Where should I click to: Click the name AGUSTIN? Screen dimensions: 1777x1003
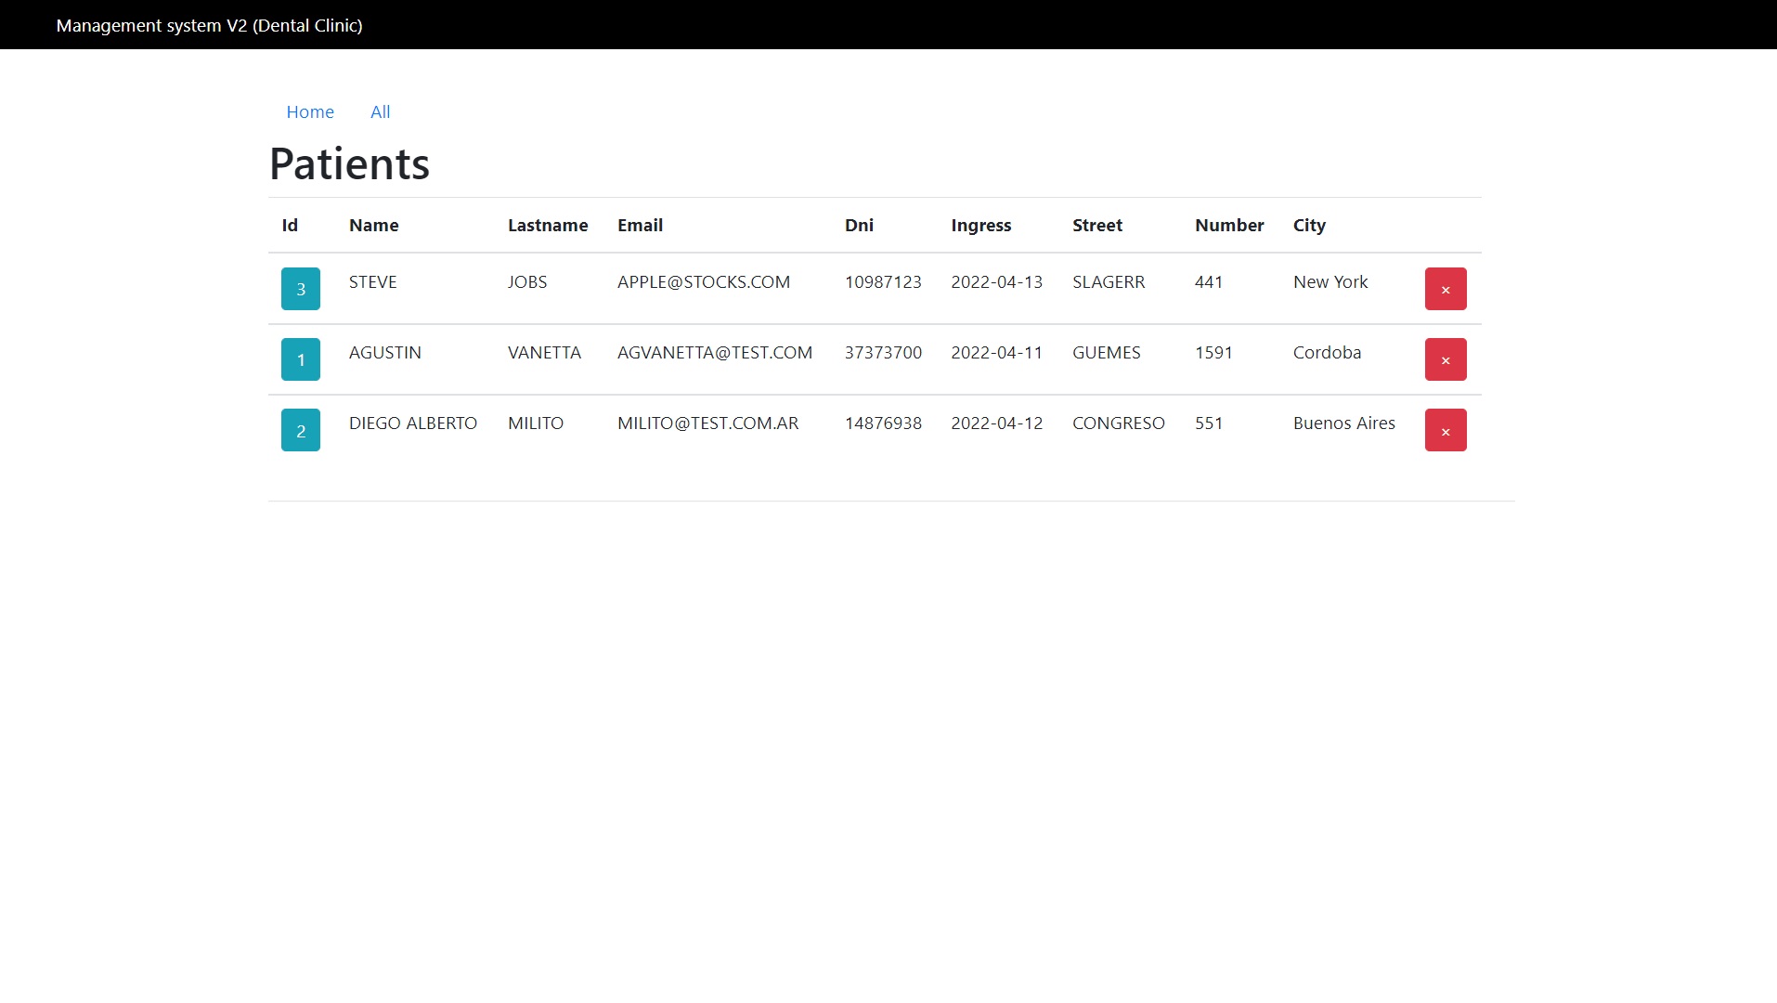385,352
